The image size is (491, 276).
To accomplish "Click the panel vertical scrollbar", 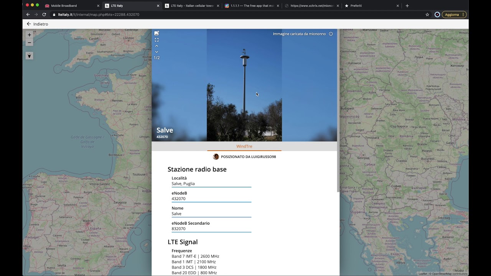I will click(x=338, y=110).
